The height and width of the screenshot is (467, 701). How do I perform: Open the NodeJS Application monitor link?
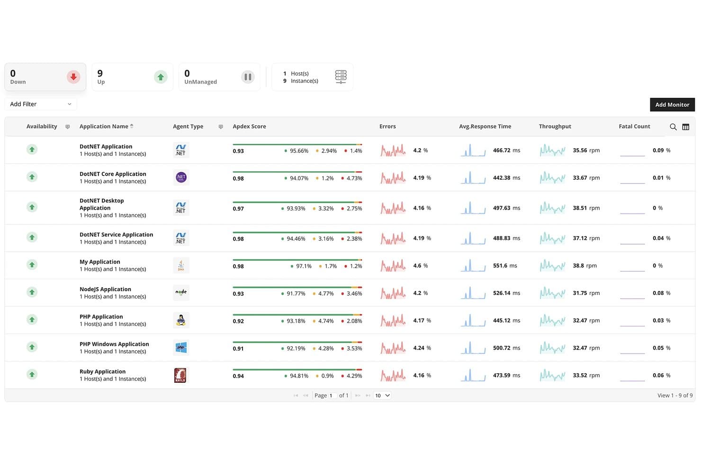tap(105, 290)
